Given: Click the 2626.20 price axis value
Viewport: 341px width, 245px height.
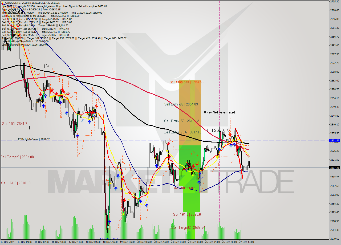Looking at the screenshot, I should pyautogui.click(x=335, y=151).
